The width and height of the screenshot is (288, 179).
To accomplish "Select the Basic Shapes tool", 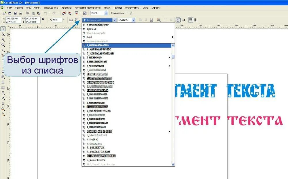I will [x=3, y=77].
